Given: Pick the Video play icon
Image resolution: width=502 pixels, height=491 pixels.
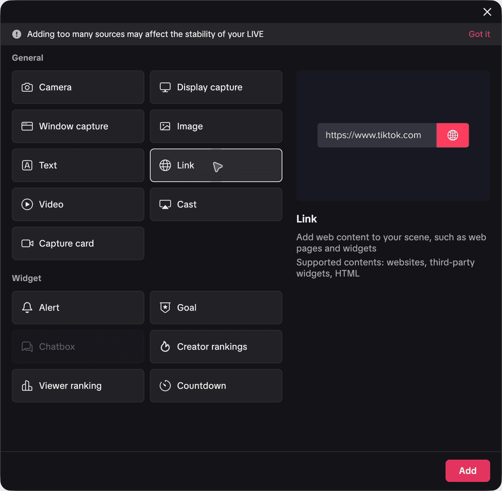Looking at the screenshot, I should point(27,204).
